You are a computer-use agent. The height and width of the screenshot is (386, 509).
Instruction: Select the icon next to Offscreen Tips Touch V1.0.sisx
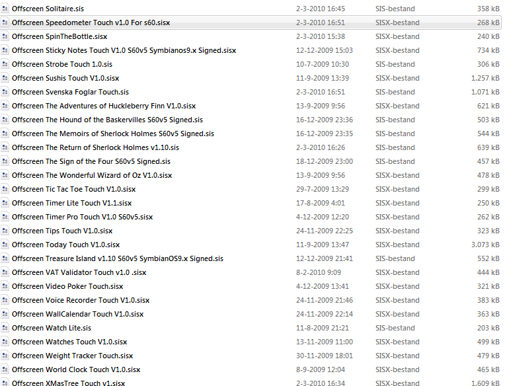click(x=5, y=231)
